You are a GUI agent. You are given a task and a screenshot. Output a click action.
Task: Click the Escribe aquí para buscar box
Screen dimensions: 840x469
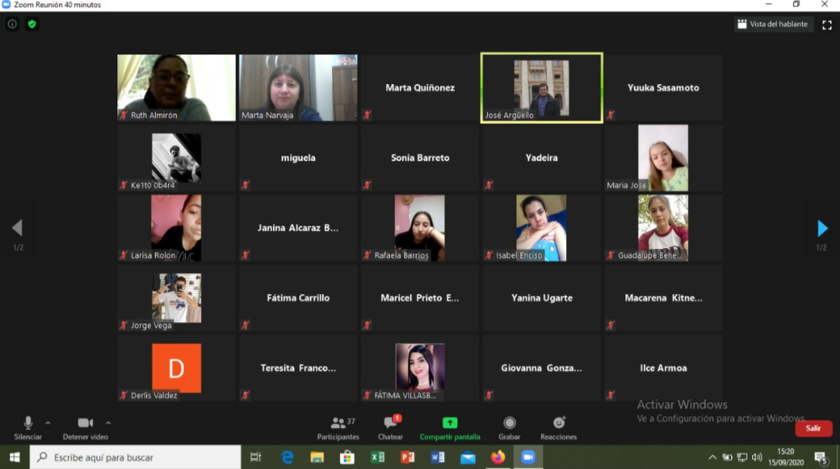click(x=135, y=457)
